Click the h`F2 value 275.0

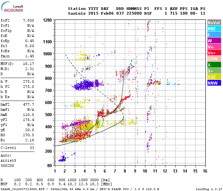click(28, 87)
